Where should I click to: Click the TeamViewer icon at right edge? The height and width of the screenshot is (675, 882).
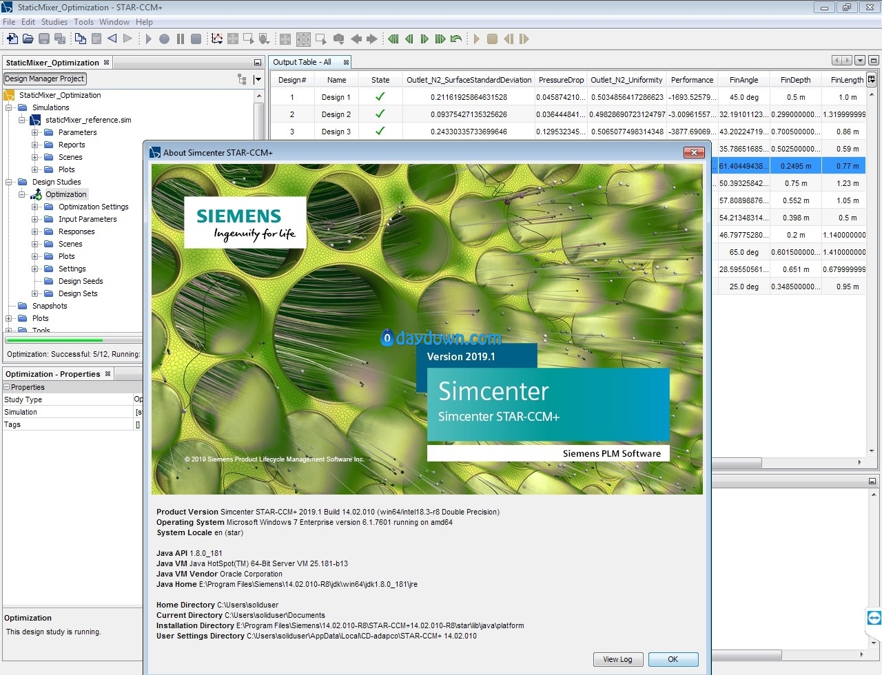[x=874, y=617]
